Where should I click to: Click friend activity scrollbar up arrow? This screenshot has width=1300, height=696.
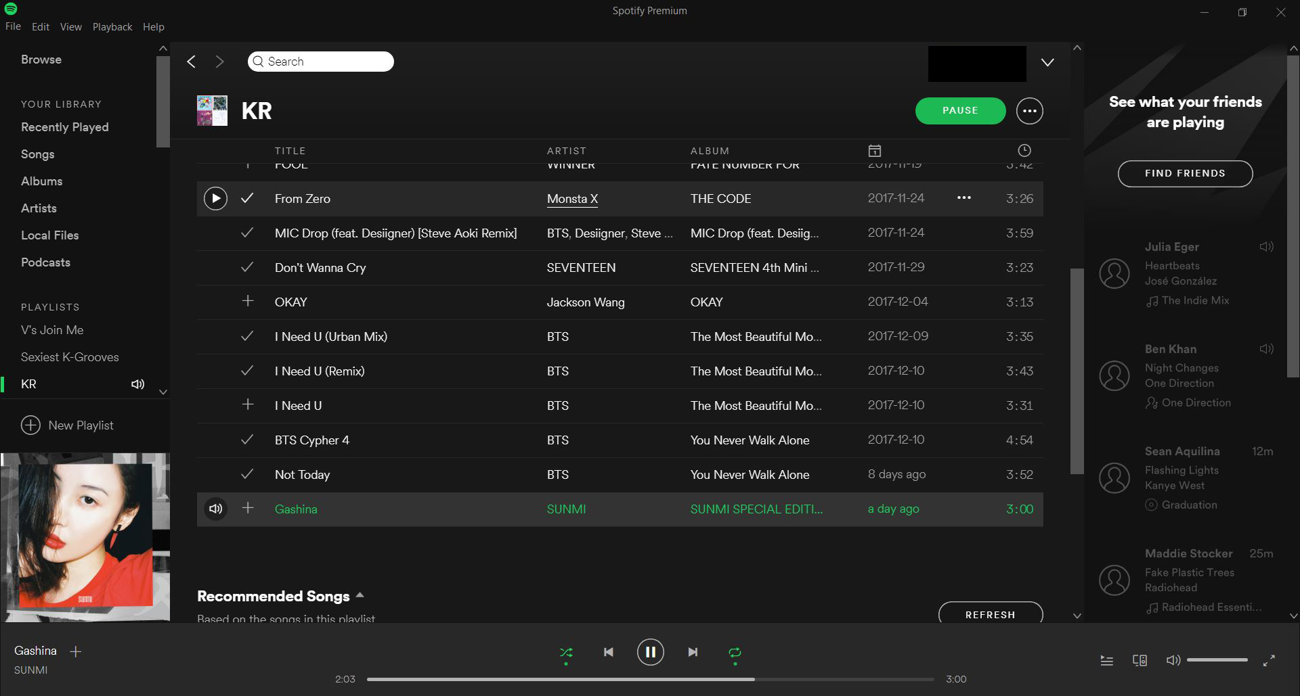[x=1293, y=48]
